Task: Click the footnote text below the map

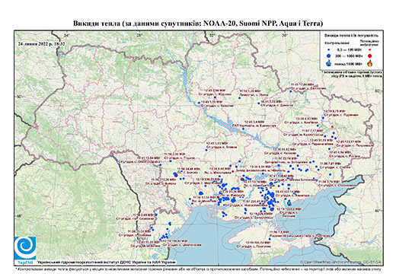Action: coord(198,269)
